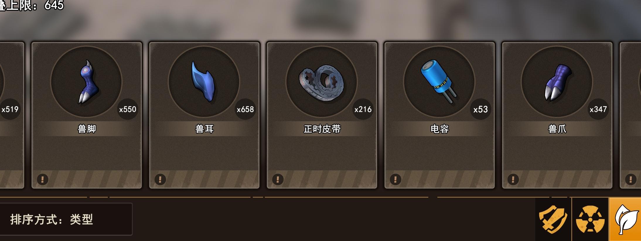Click the x550 quantity badge
The height and width of the screenshot is (241, 641).
point(128,109)
